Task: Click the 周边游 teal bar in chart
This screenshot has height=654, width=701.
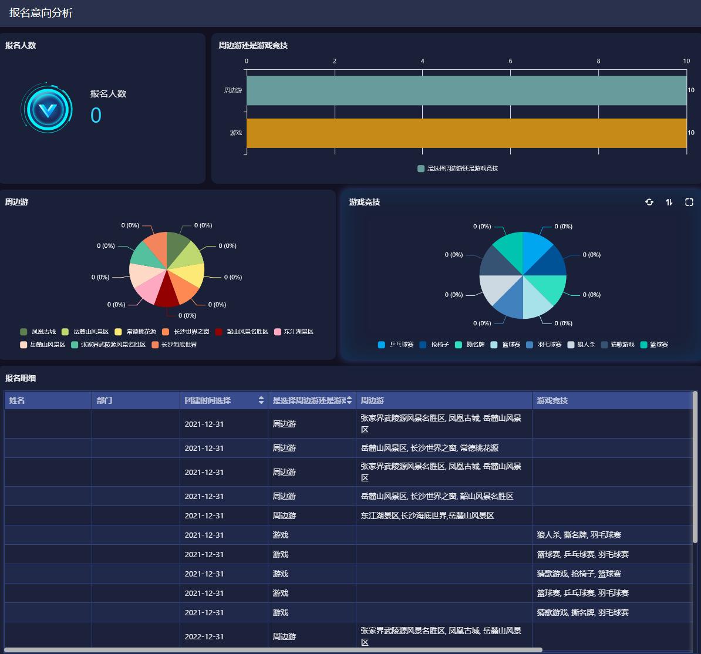Action: tap(466, 90)
